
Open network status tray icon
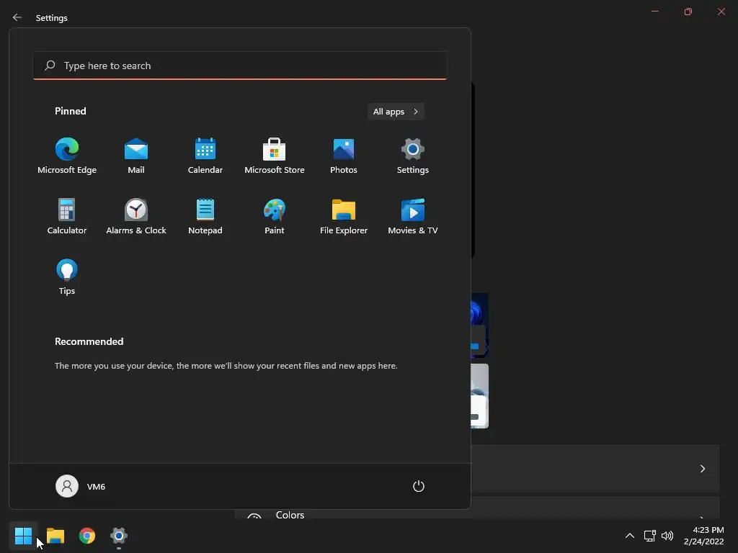649,536
